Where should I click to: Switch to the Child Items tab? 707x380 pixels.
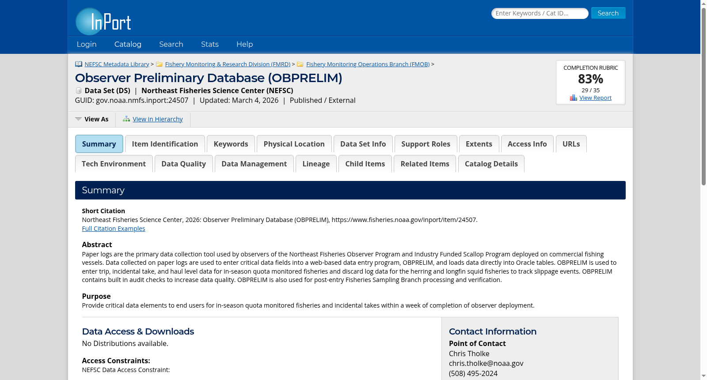point(365,164)
